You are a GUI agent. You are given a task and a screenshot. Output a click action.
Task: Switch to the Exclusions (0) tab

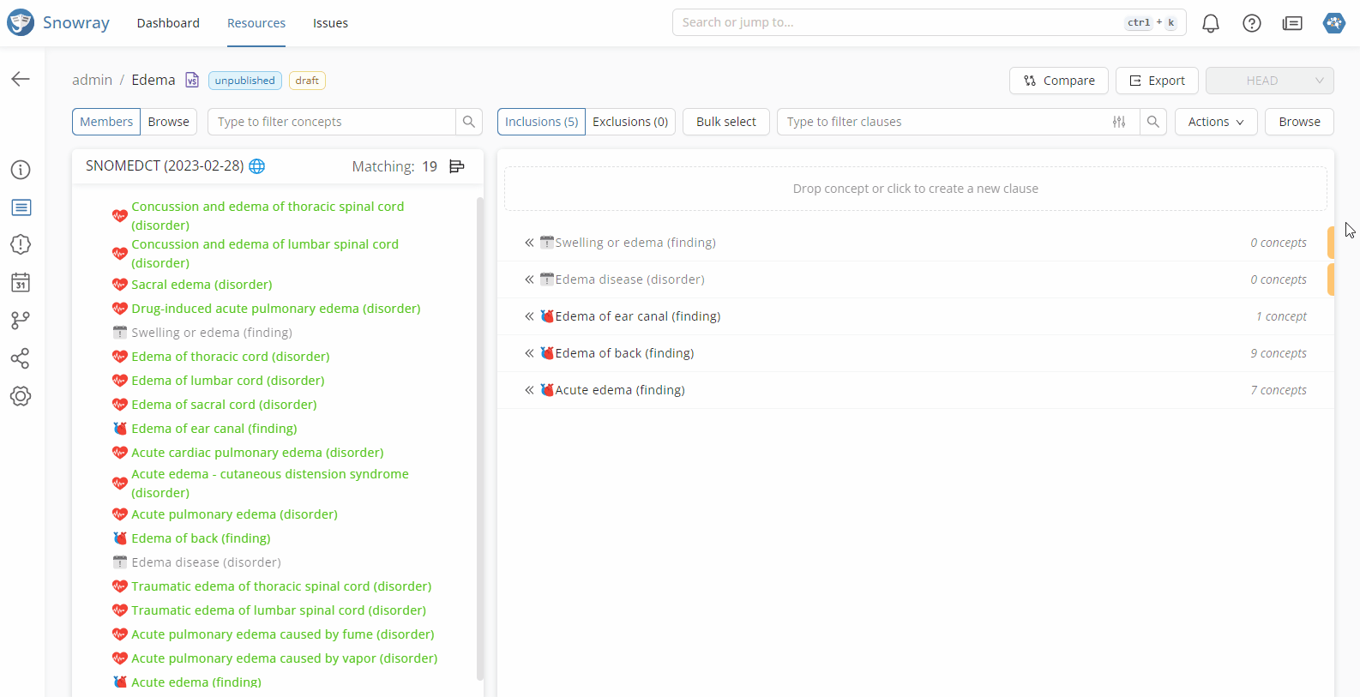click(x=629, y=122)
